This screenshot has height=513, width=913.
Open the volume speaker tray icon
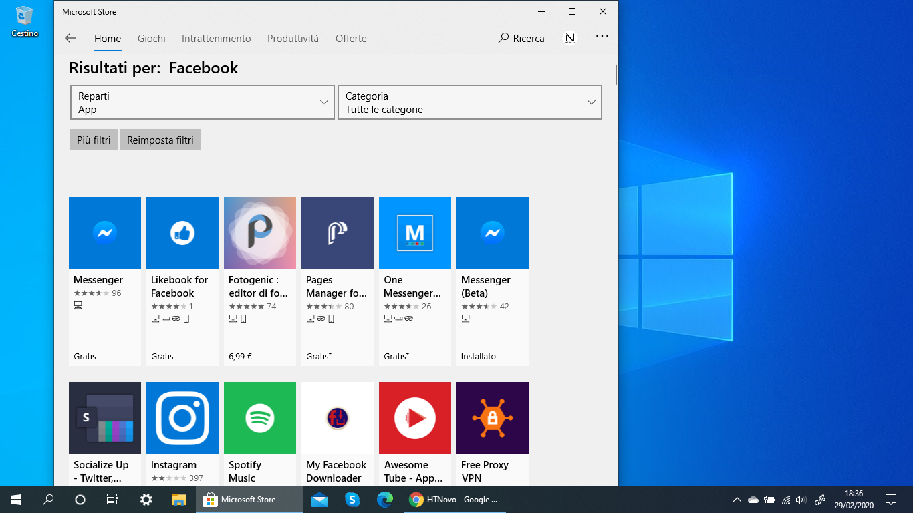coord(801,499)
